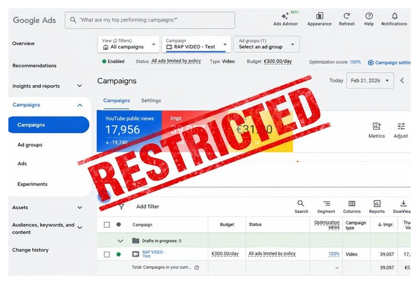Collapse the Campaigns sidebar section

click(80, 105)
